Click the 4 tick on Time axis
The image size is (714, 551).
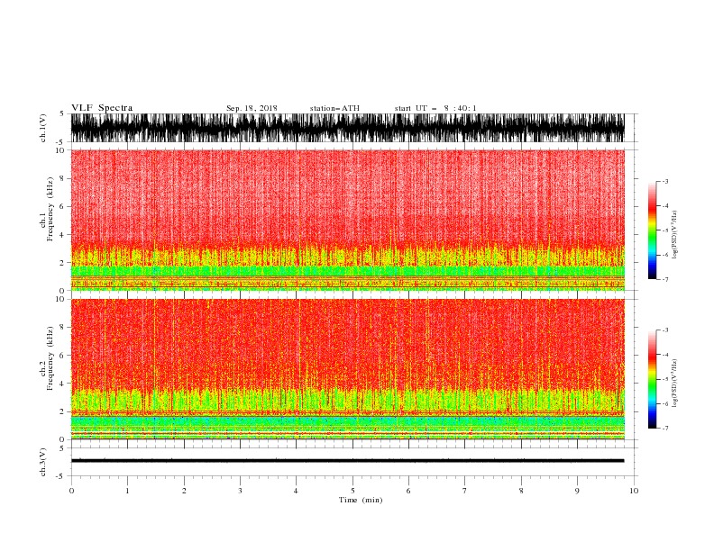[296, 491]
